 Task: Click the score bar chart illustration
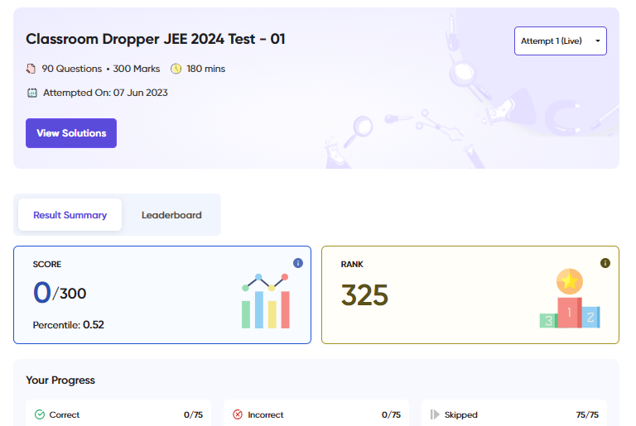[x=265, y=301]
